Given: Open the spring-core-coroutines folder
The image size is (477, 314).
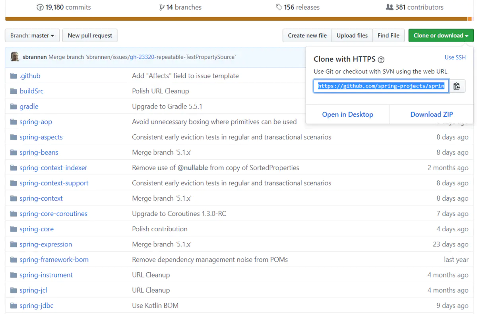Looking at the screenshot, I should [x=53, y=213].
